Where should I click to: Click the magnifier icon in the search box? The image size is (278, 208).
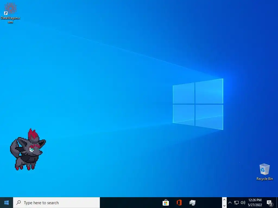pyautogui.click(x=18, y=202)
